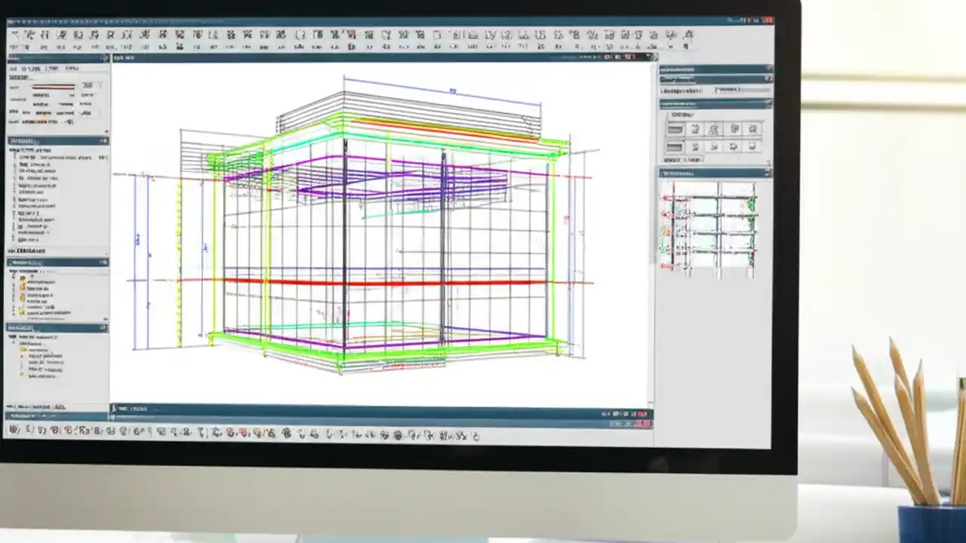Select the highlighted red tool in the top toolbar
Viewport: 966px width, 543px height.
[351, 34]
